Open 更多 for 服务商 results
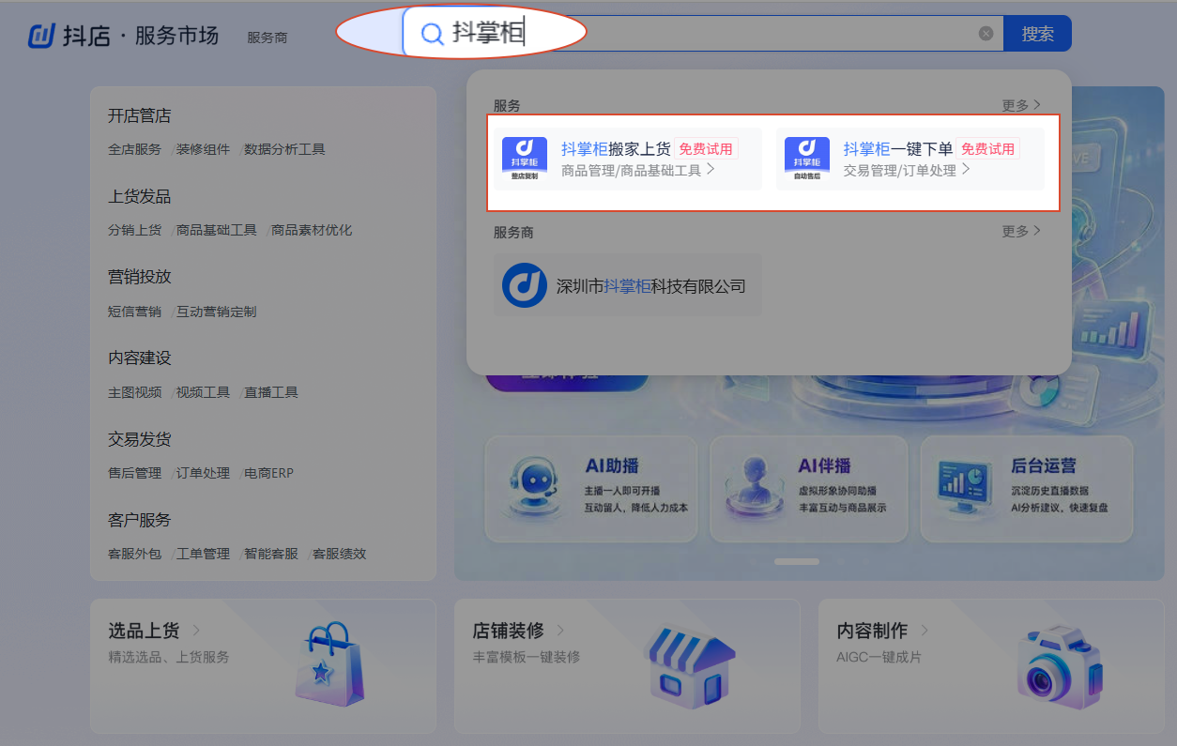1177x746 pixels. tap(1021, 231)
